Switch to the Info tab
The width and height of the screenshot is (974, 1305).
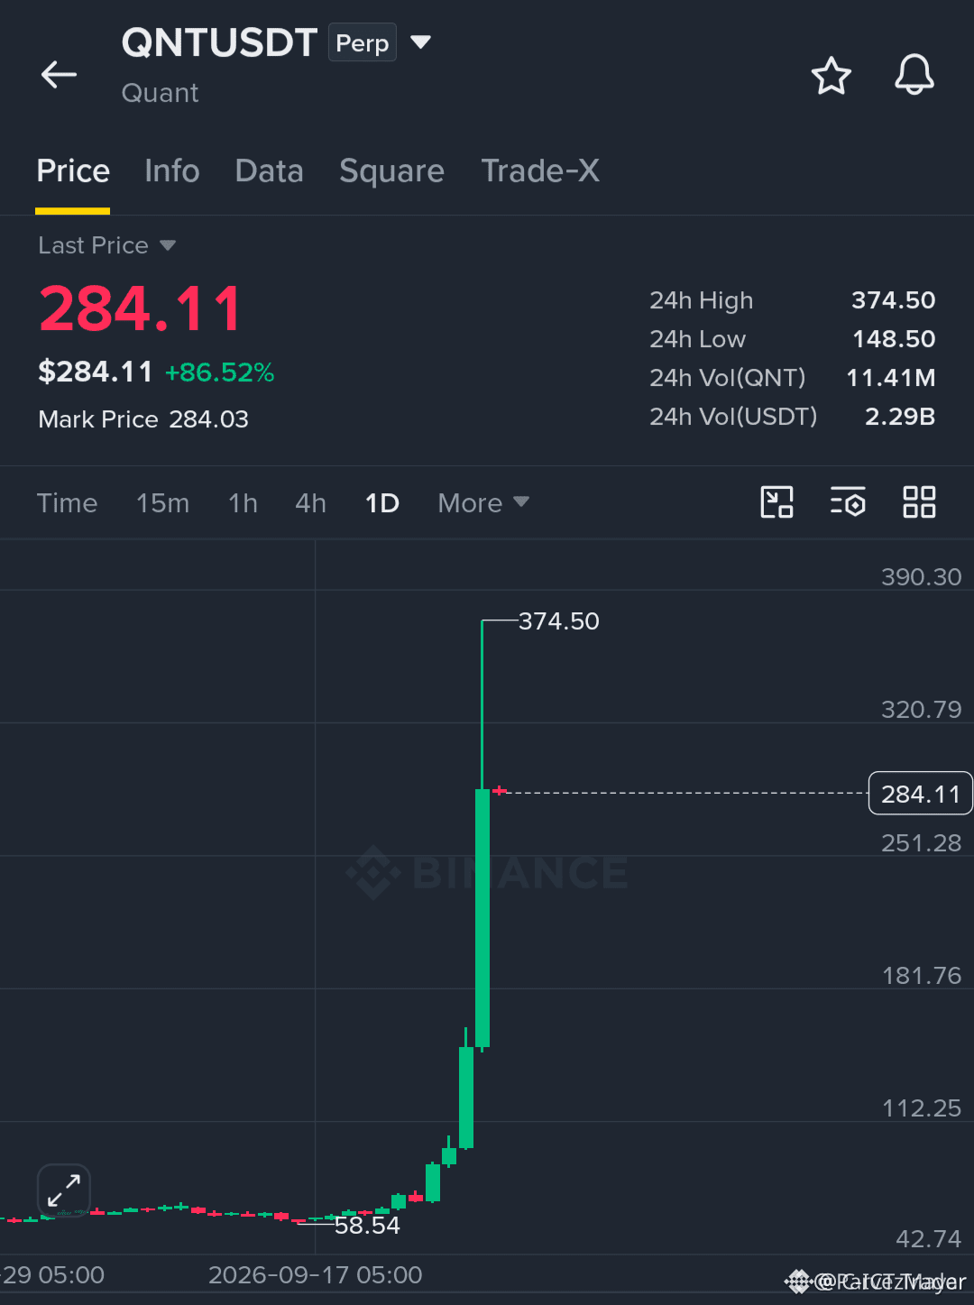[172, 170]
